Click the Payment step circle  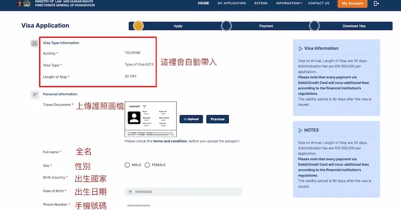click(x=226, y=26)
